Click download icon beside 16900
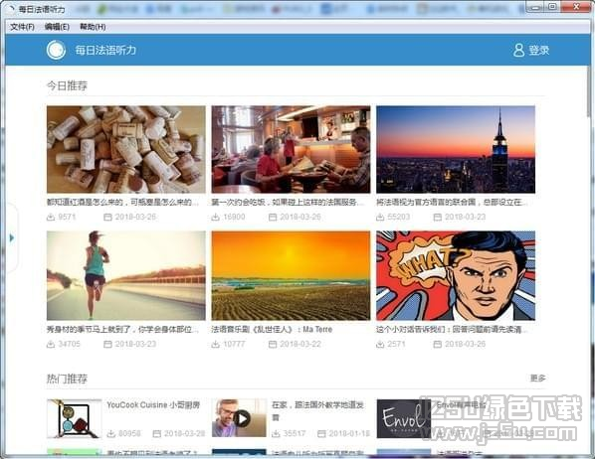The width and height of the screenshot is (595, 459). (x=215, y=218)
